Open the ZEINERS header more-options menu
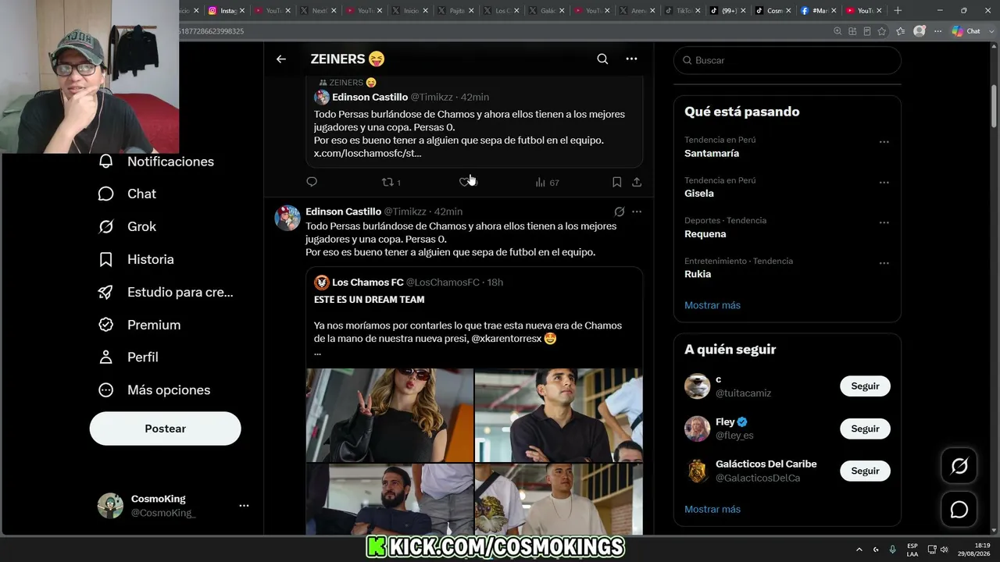The height and width of the screenshot is (562, 1000). (631, 59)
